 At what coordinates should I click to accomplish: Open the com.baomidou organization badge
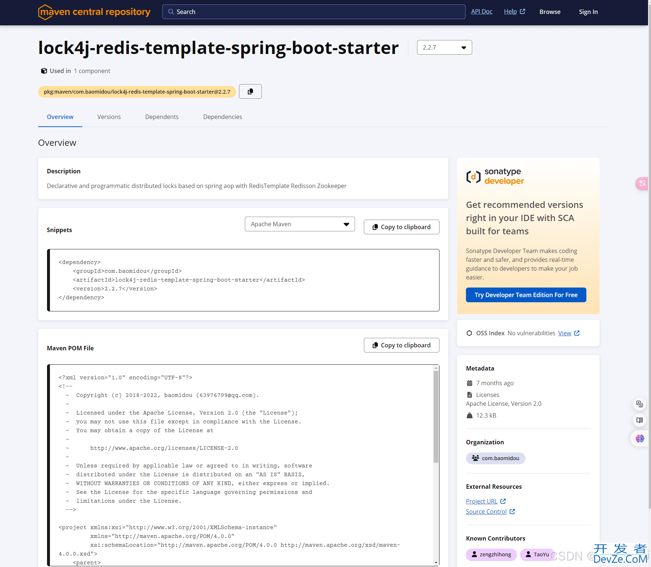pos(495,458)
